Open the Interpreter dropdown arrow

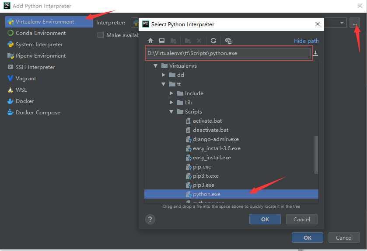pos(342,23)
